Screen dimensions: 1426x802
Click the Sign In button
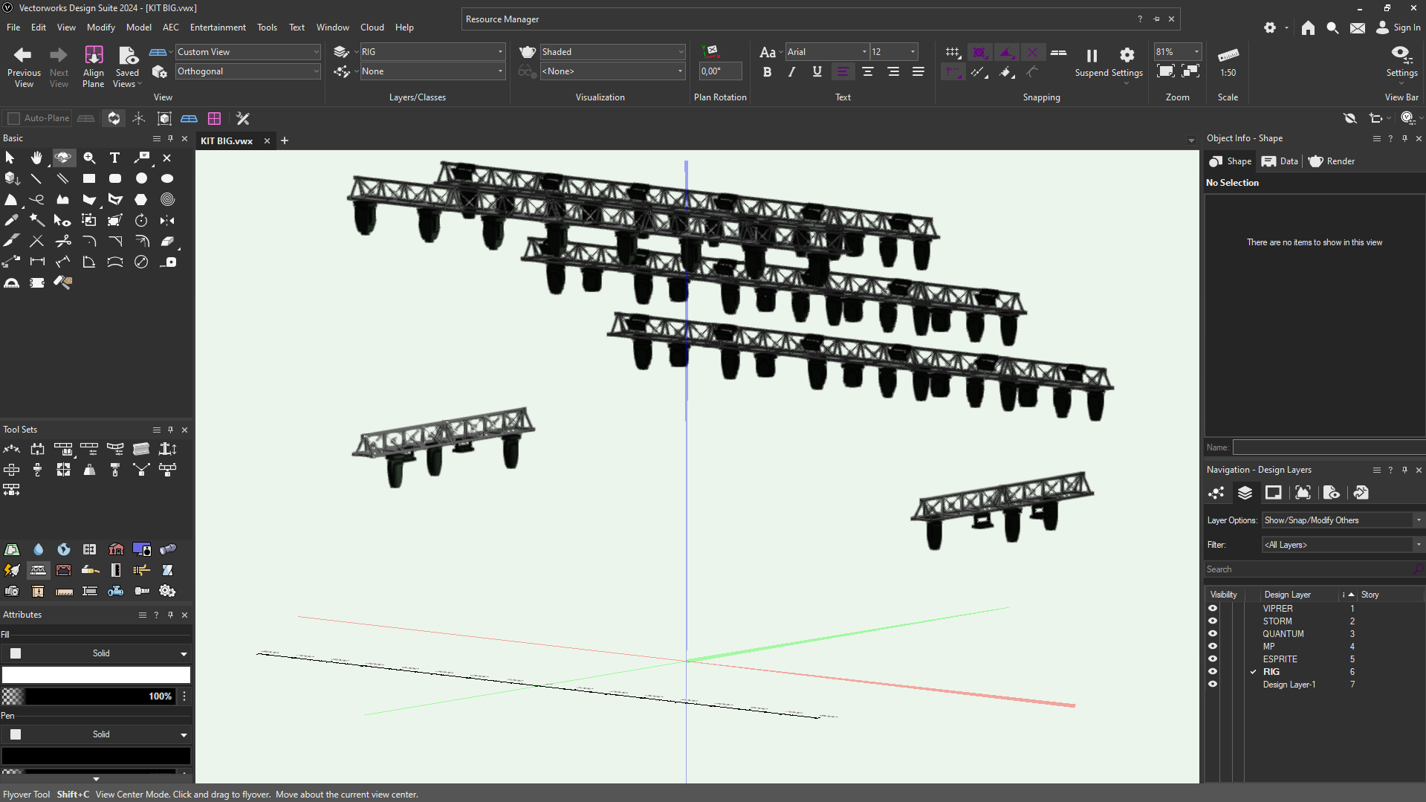pos(1399,28)
